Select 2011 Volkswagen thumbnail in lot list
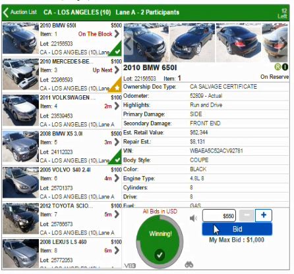 click(x=21, y=110)
